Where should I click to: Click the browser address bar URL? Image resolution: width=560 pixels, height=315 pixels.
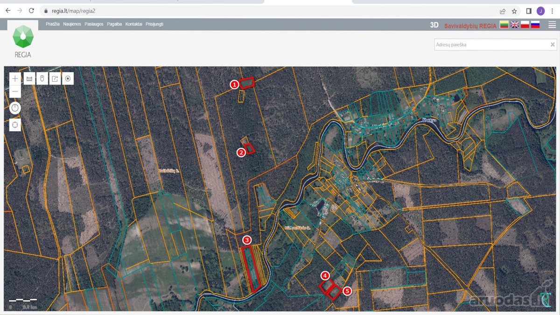click(x=73, y=11)
